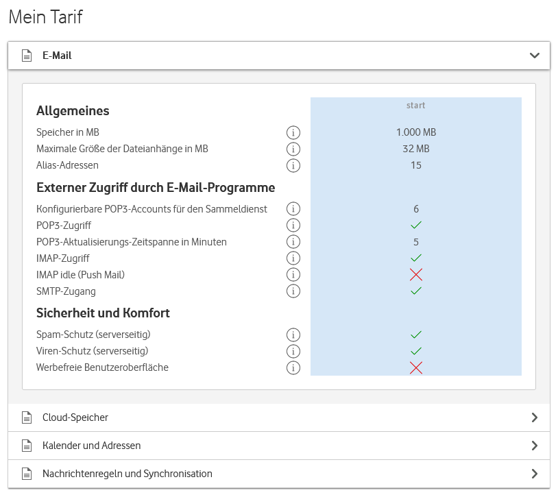Click info icon beside IMAP-Zugriff
The width and height of the screenshot is (558, 497).
293,258
